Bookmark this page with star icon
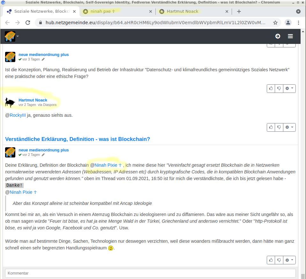306x279 pixels. pos(275,23)
